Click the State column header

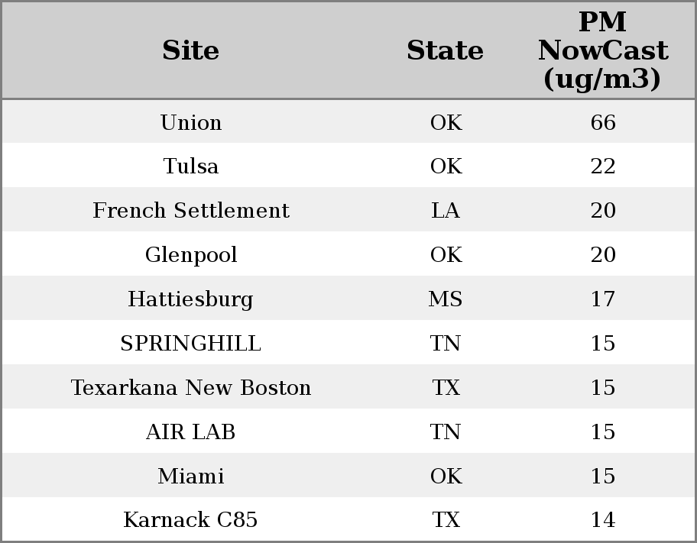click(x=445, y=51)
